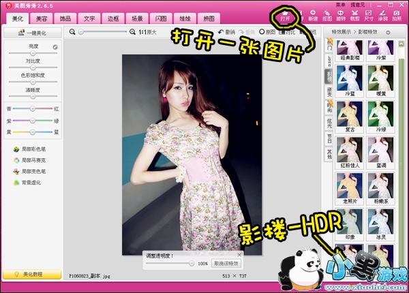
Task: Toggle the 对比 compare view
Action: [x=287, y=32]
